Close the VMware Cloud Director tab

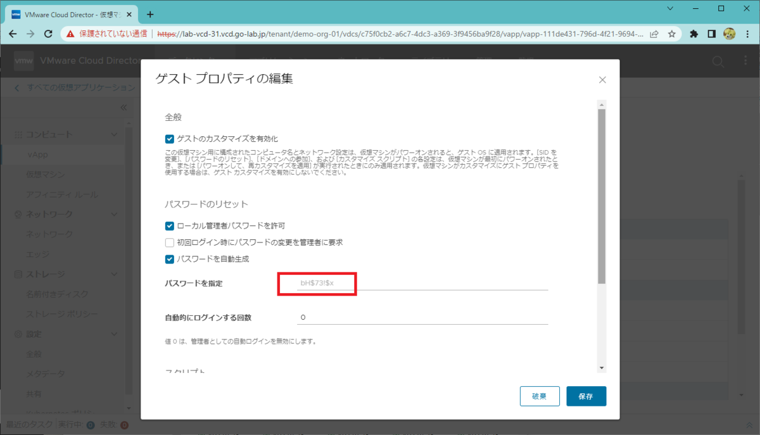(130, 14)
